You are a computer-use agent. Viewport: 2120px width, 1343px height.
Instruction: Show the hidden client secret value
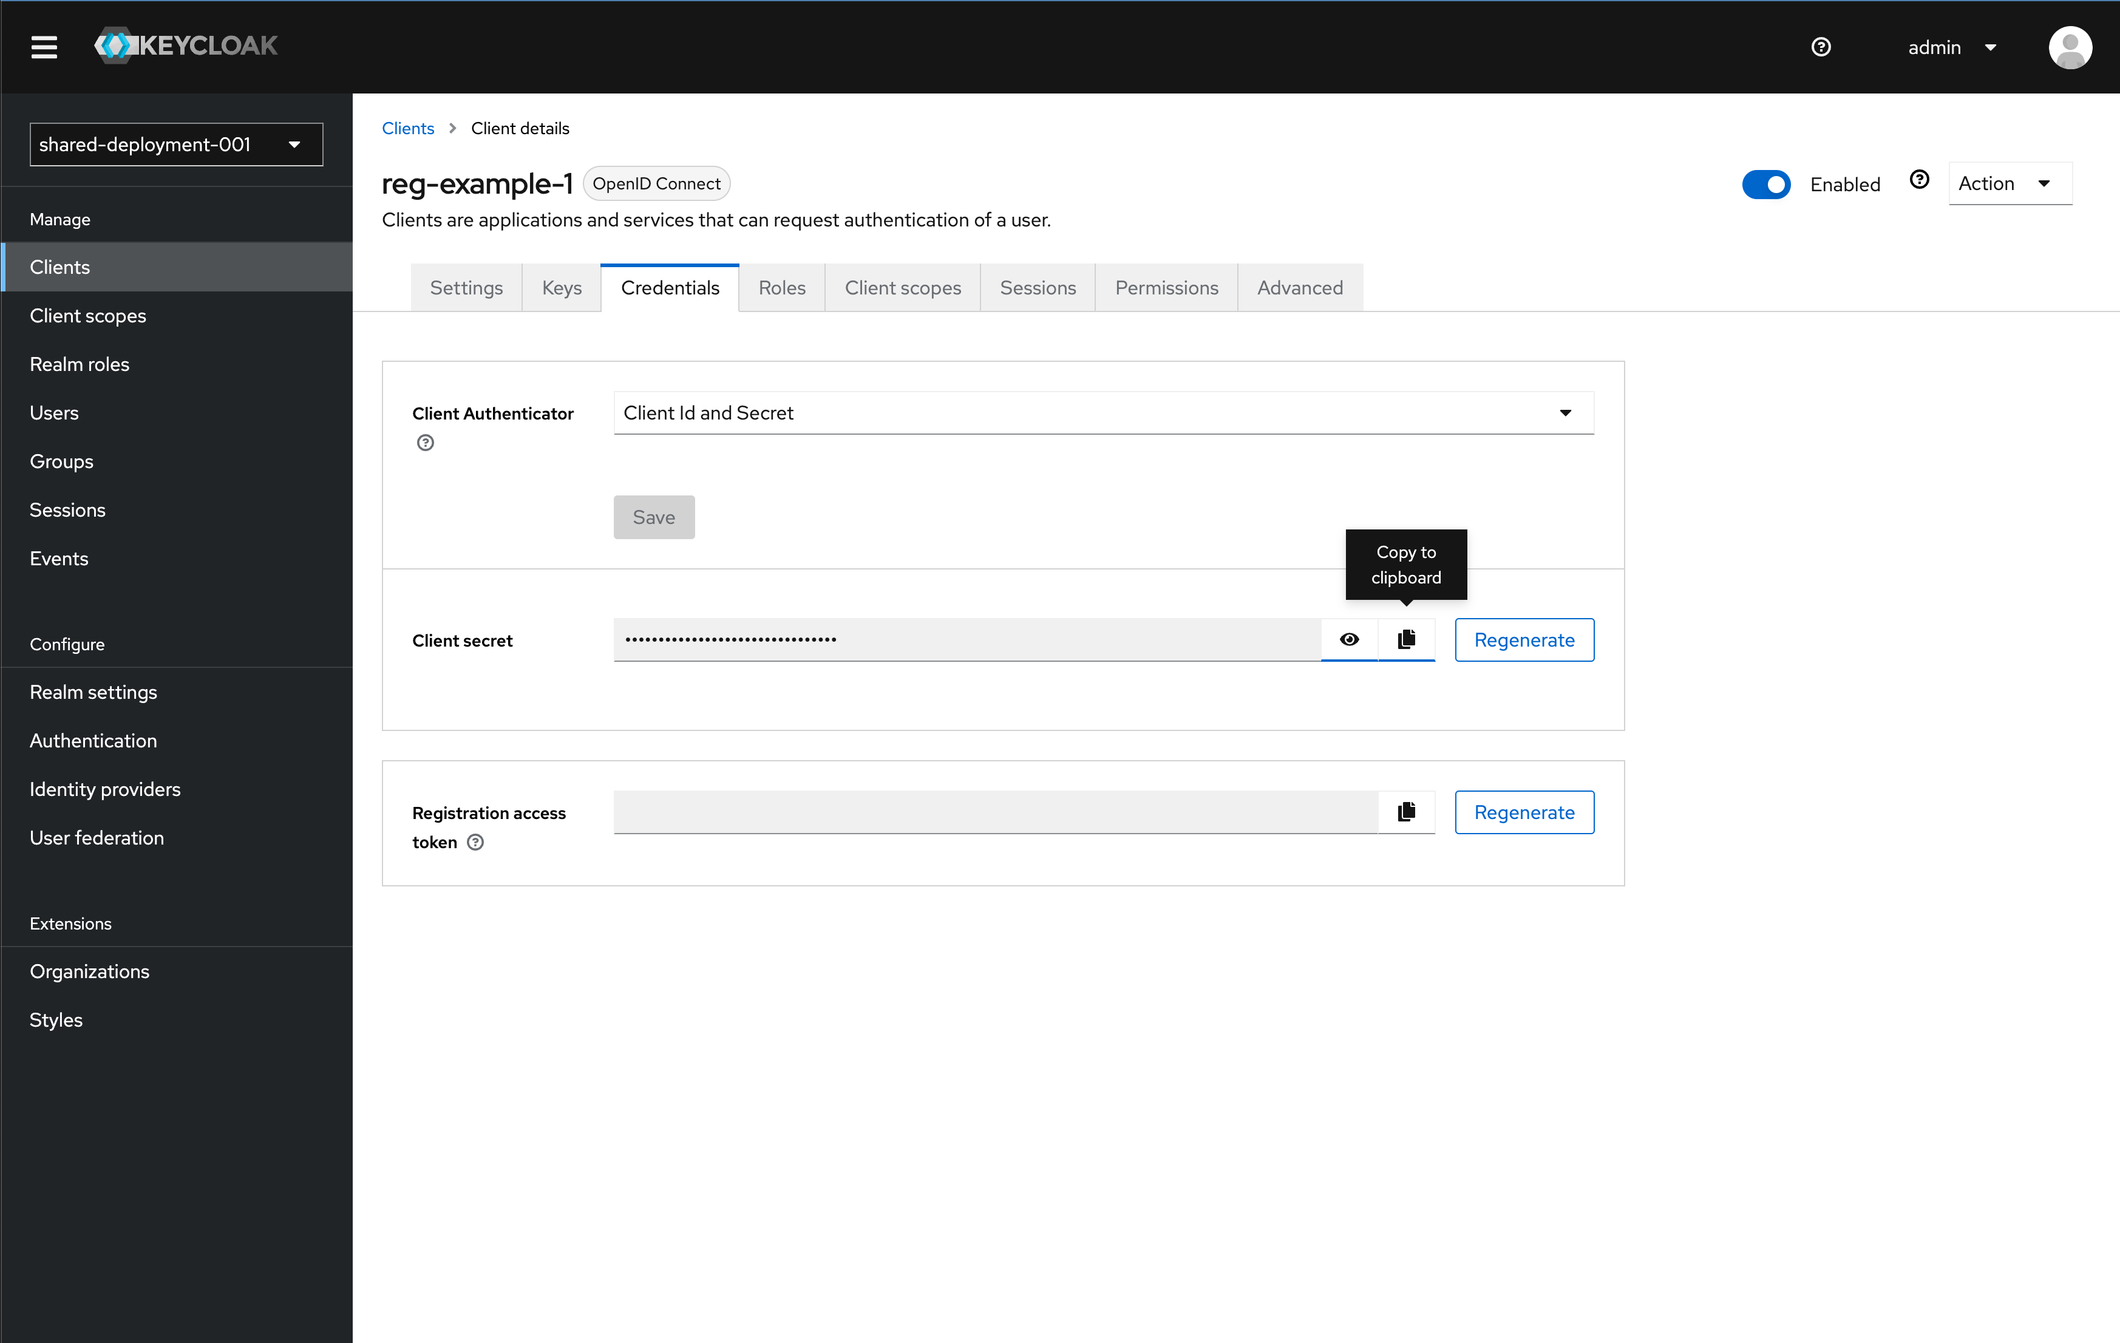click(1350, 639)
